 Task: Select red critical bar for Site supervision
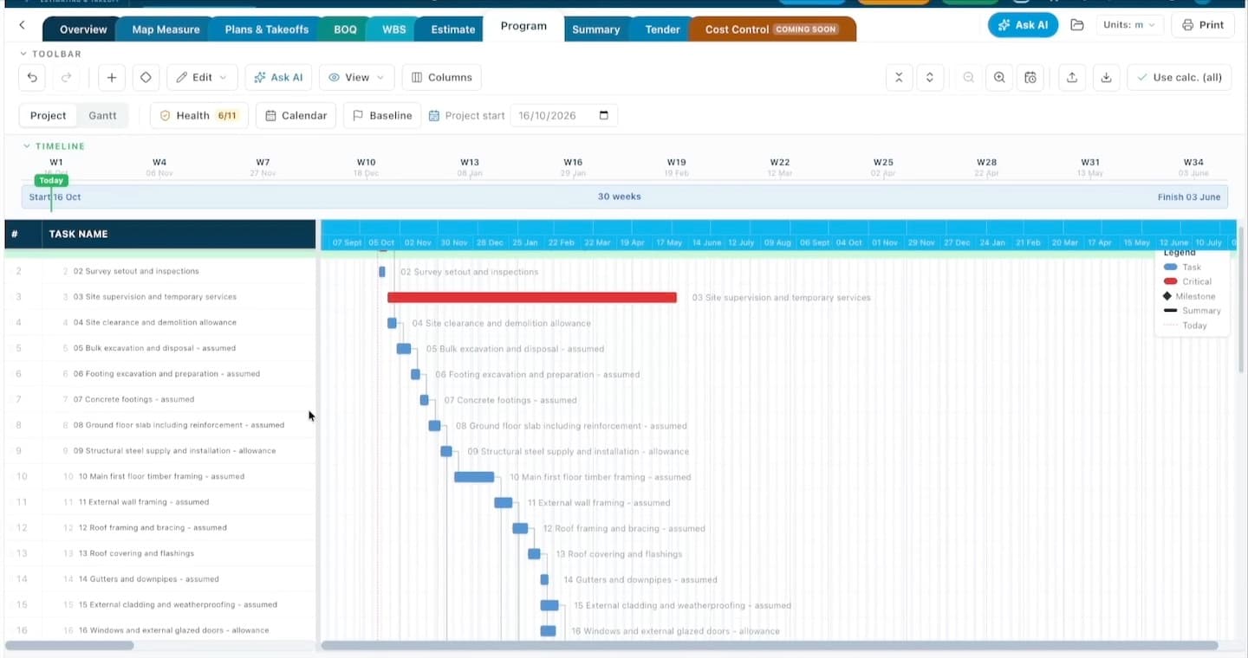point(532,298)
